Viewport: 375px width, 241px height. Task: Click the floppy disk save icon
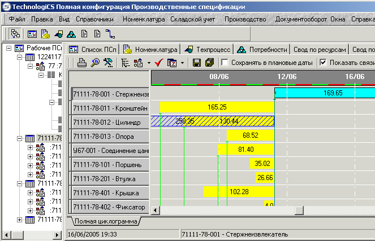point(197,63)
